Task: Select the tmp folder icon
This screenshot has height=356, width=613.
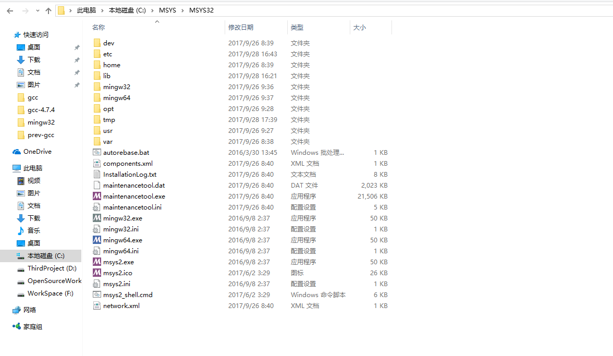Action: coord(97,119)
